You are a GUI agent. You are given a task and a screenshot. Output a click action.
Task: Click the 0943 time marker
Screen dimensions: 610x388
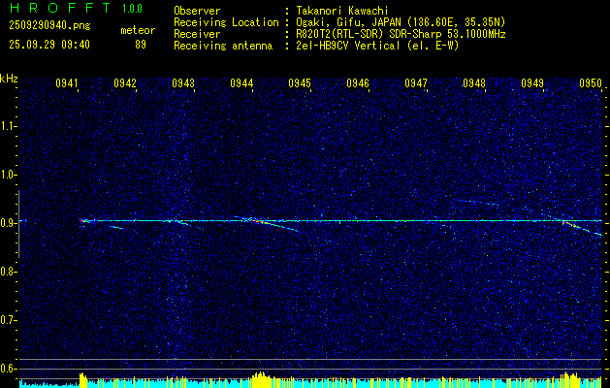(183, 82)
